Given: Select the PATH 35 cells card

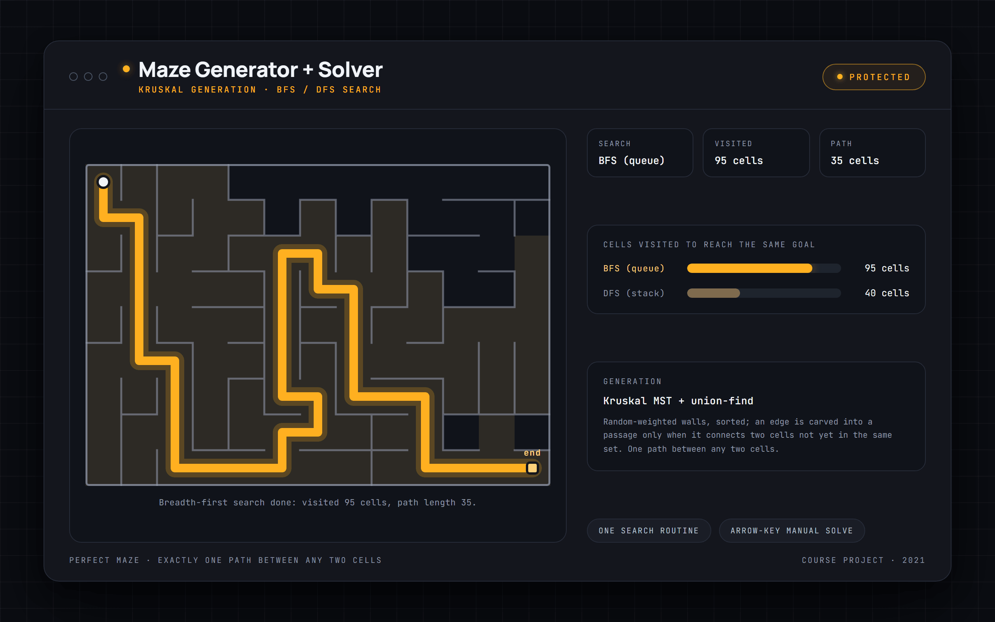Looking at the screenshot, I should 872,153.
